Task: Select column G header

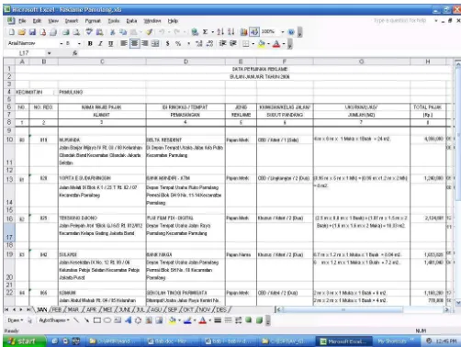Action: 362,62
